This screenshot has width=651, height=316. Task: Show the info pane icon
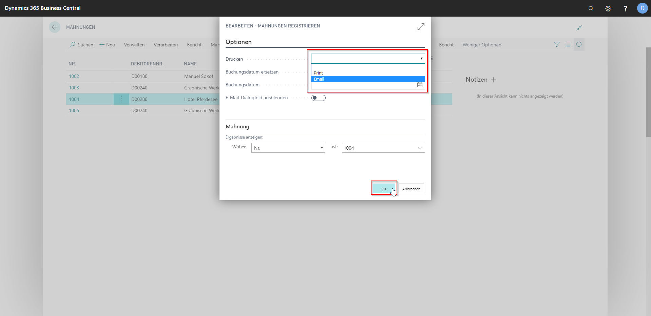pos(579,44)
